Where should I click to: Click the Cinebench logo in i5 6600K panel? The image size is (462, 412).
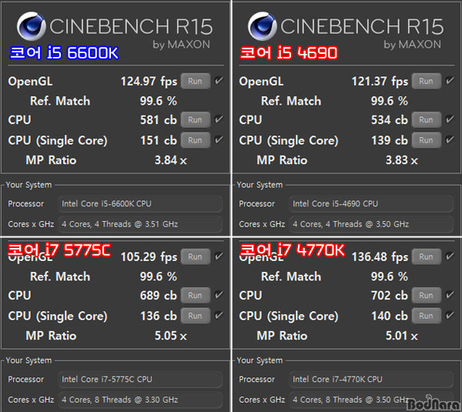32,26
